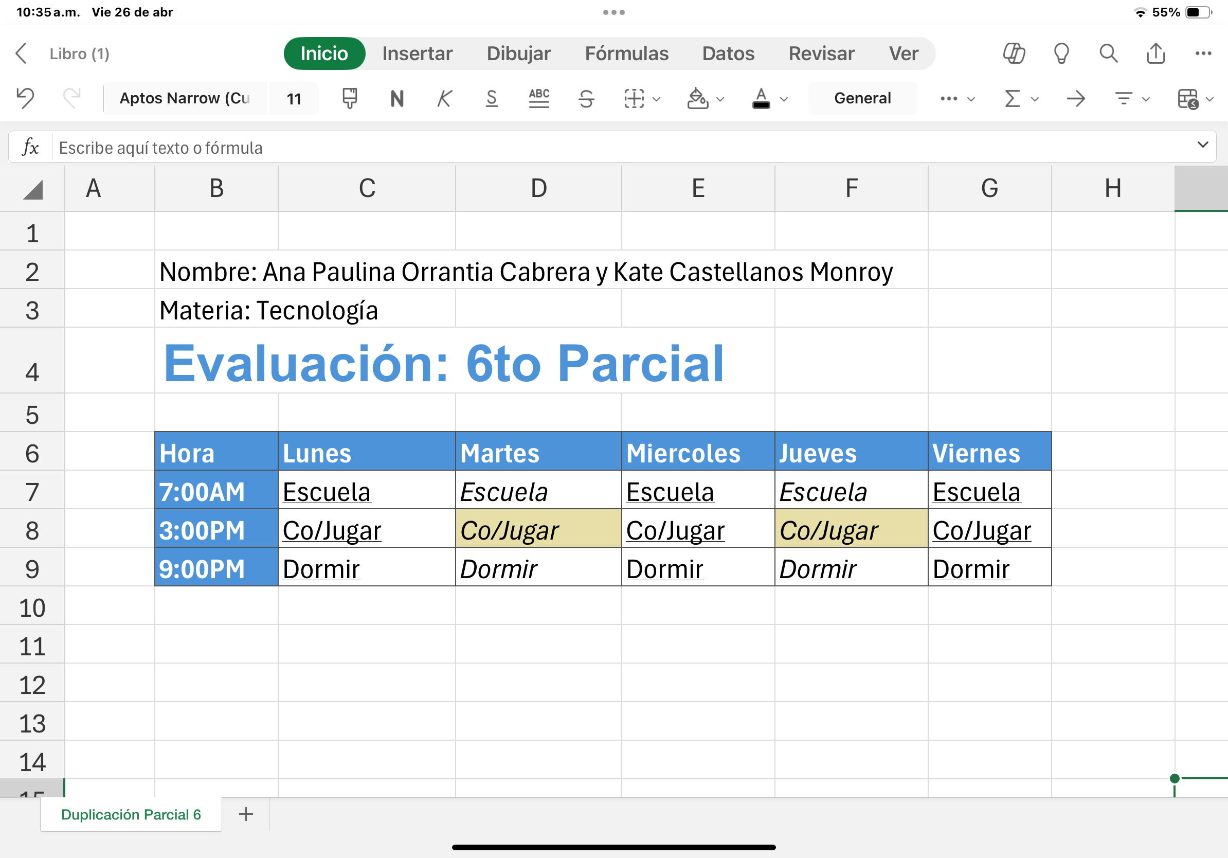The height and width of the screenshot is (858, 1228).
Task: Go back using the back chevron
Action: [x=22, y=53]
